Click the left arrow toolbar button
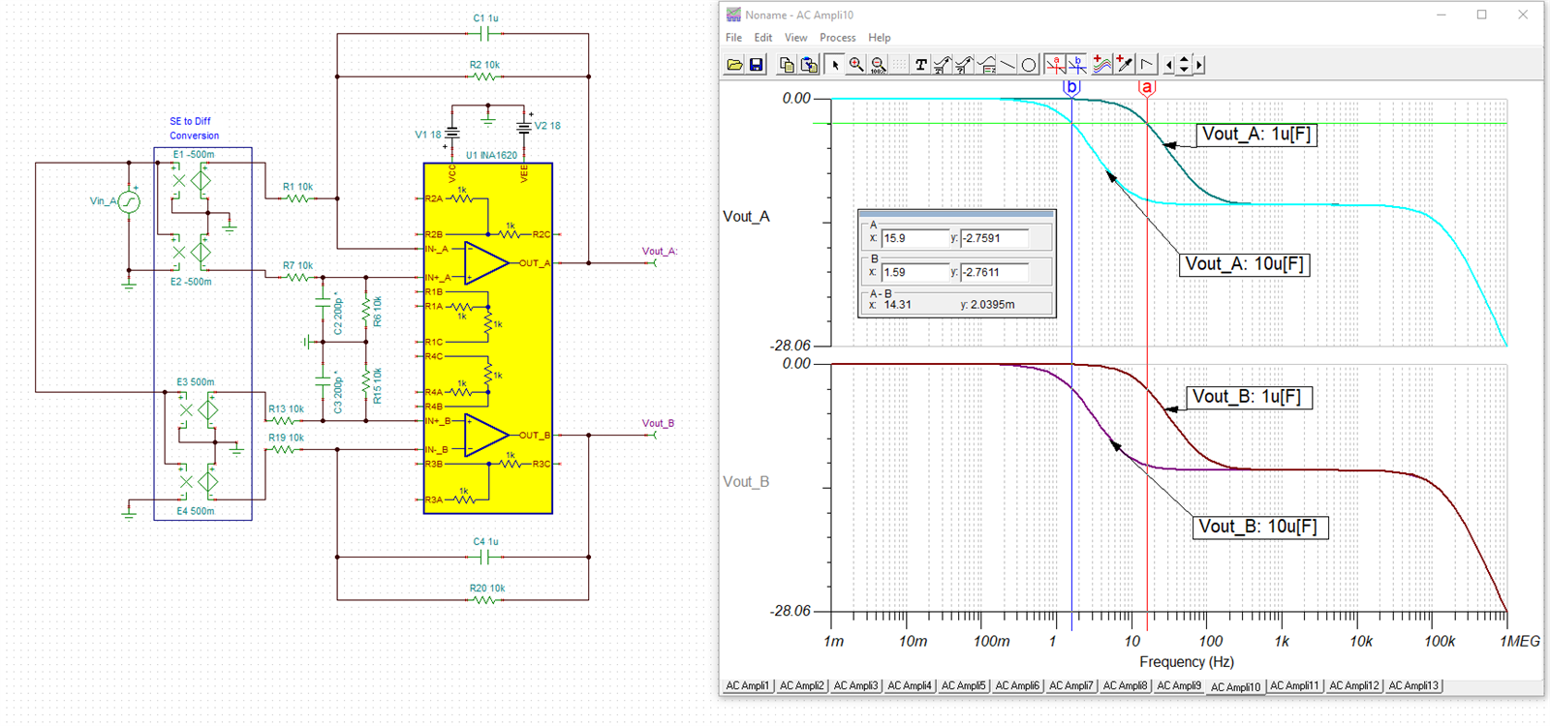Screen dimensions: 1550x726 coord(1169,65)
